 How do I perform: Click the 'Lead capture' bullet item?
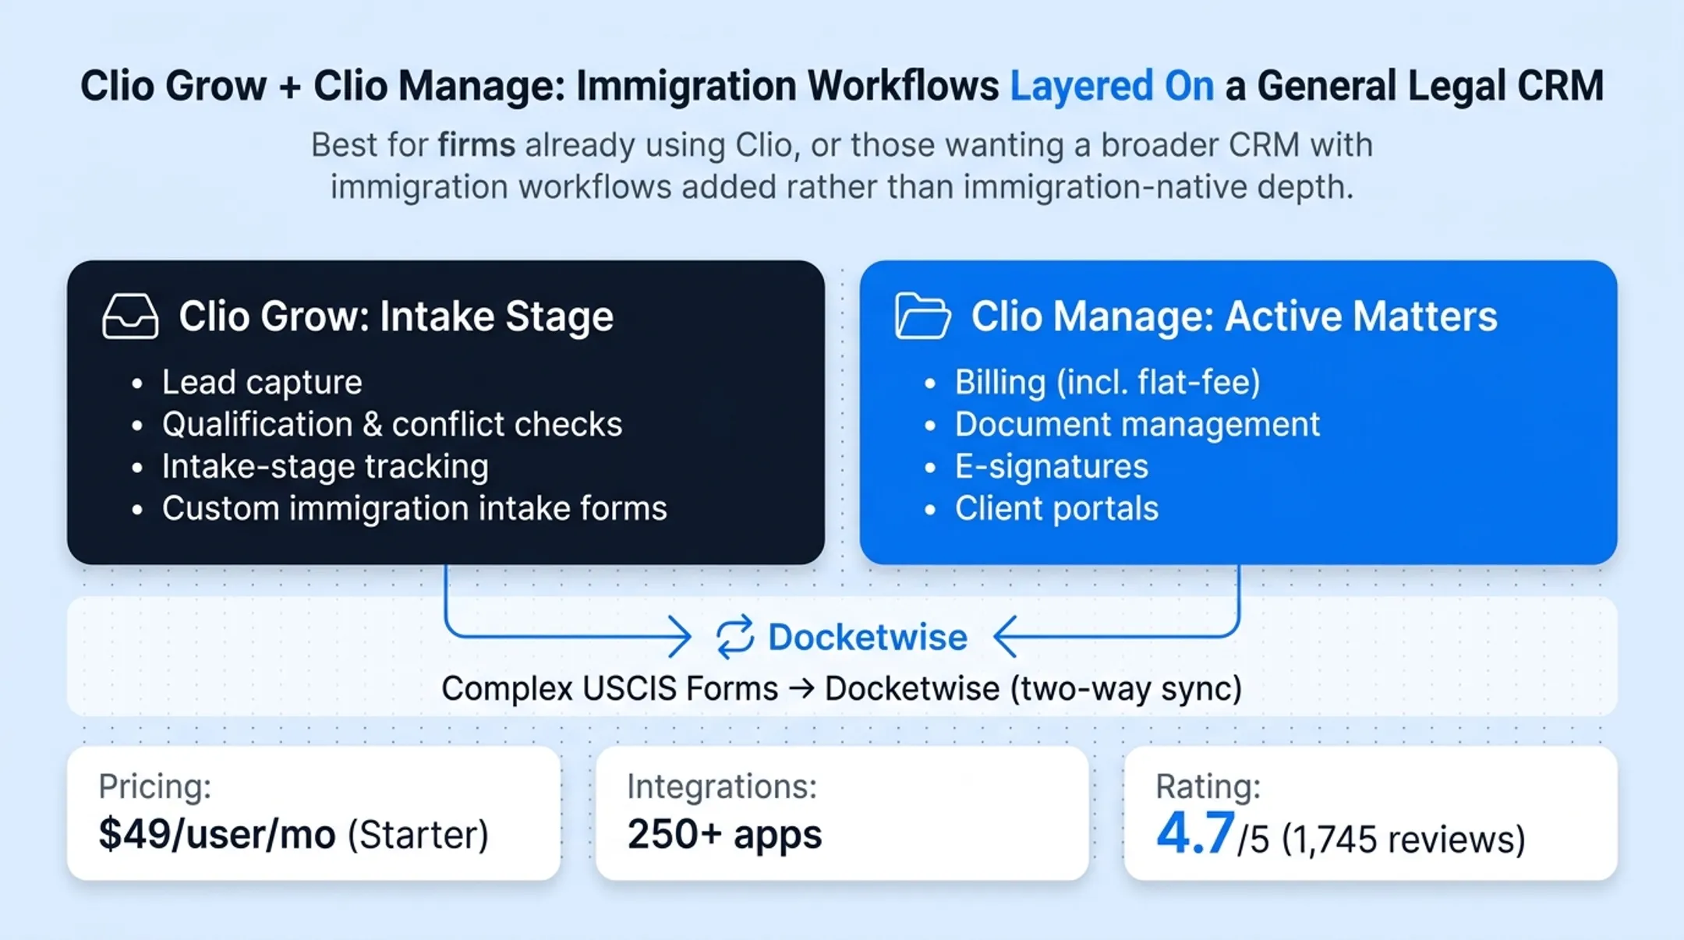click(262, 382)
